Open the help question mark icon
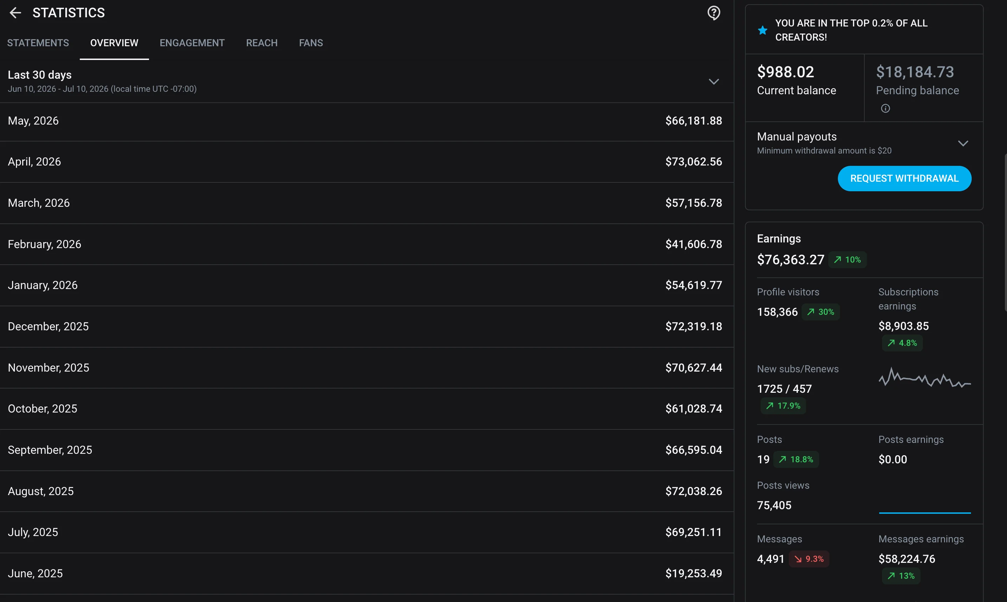 pos(714,13)
